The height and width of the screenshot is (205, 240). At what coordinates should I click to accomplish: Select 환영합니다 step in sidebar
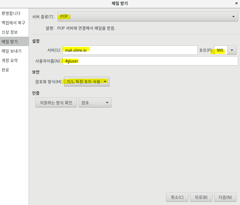14,13
